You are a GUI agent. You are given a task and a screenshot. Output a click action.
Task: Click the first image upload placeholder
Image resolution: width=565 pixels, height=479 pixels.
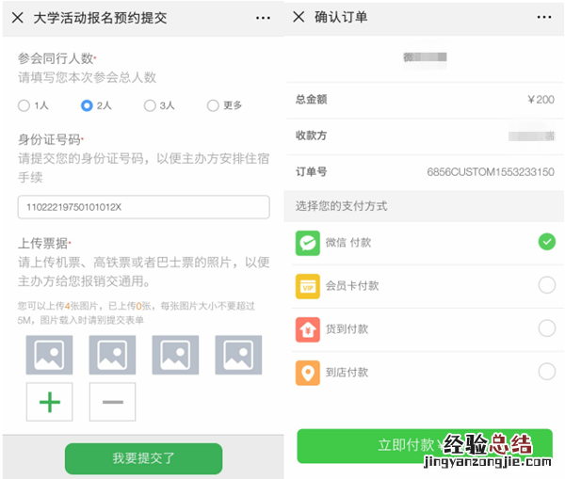pos(50,356)
